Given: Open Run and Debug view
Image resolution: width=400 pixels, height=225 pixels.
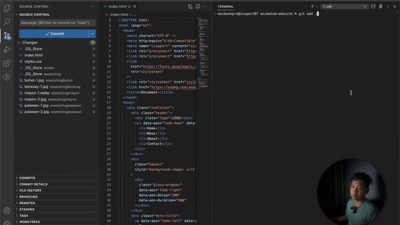Looking at the screenshot, I should [x=7, y=49].
